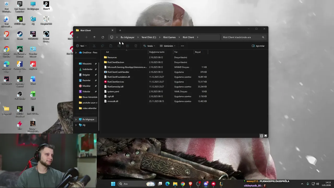Select vgrl.dll file
The height and width of the screenshot is (188, 334).
(x=110, y=96)
